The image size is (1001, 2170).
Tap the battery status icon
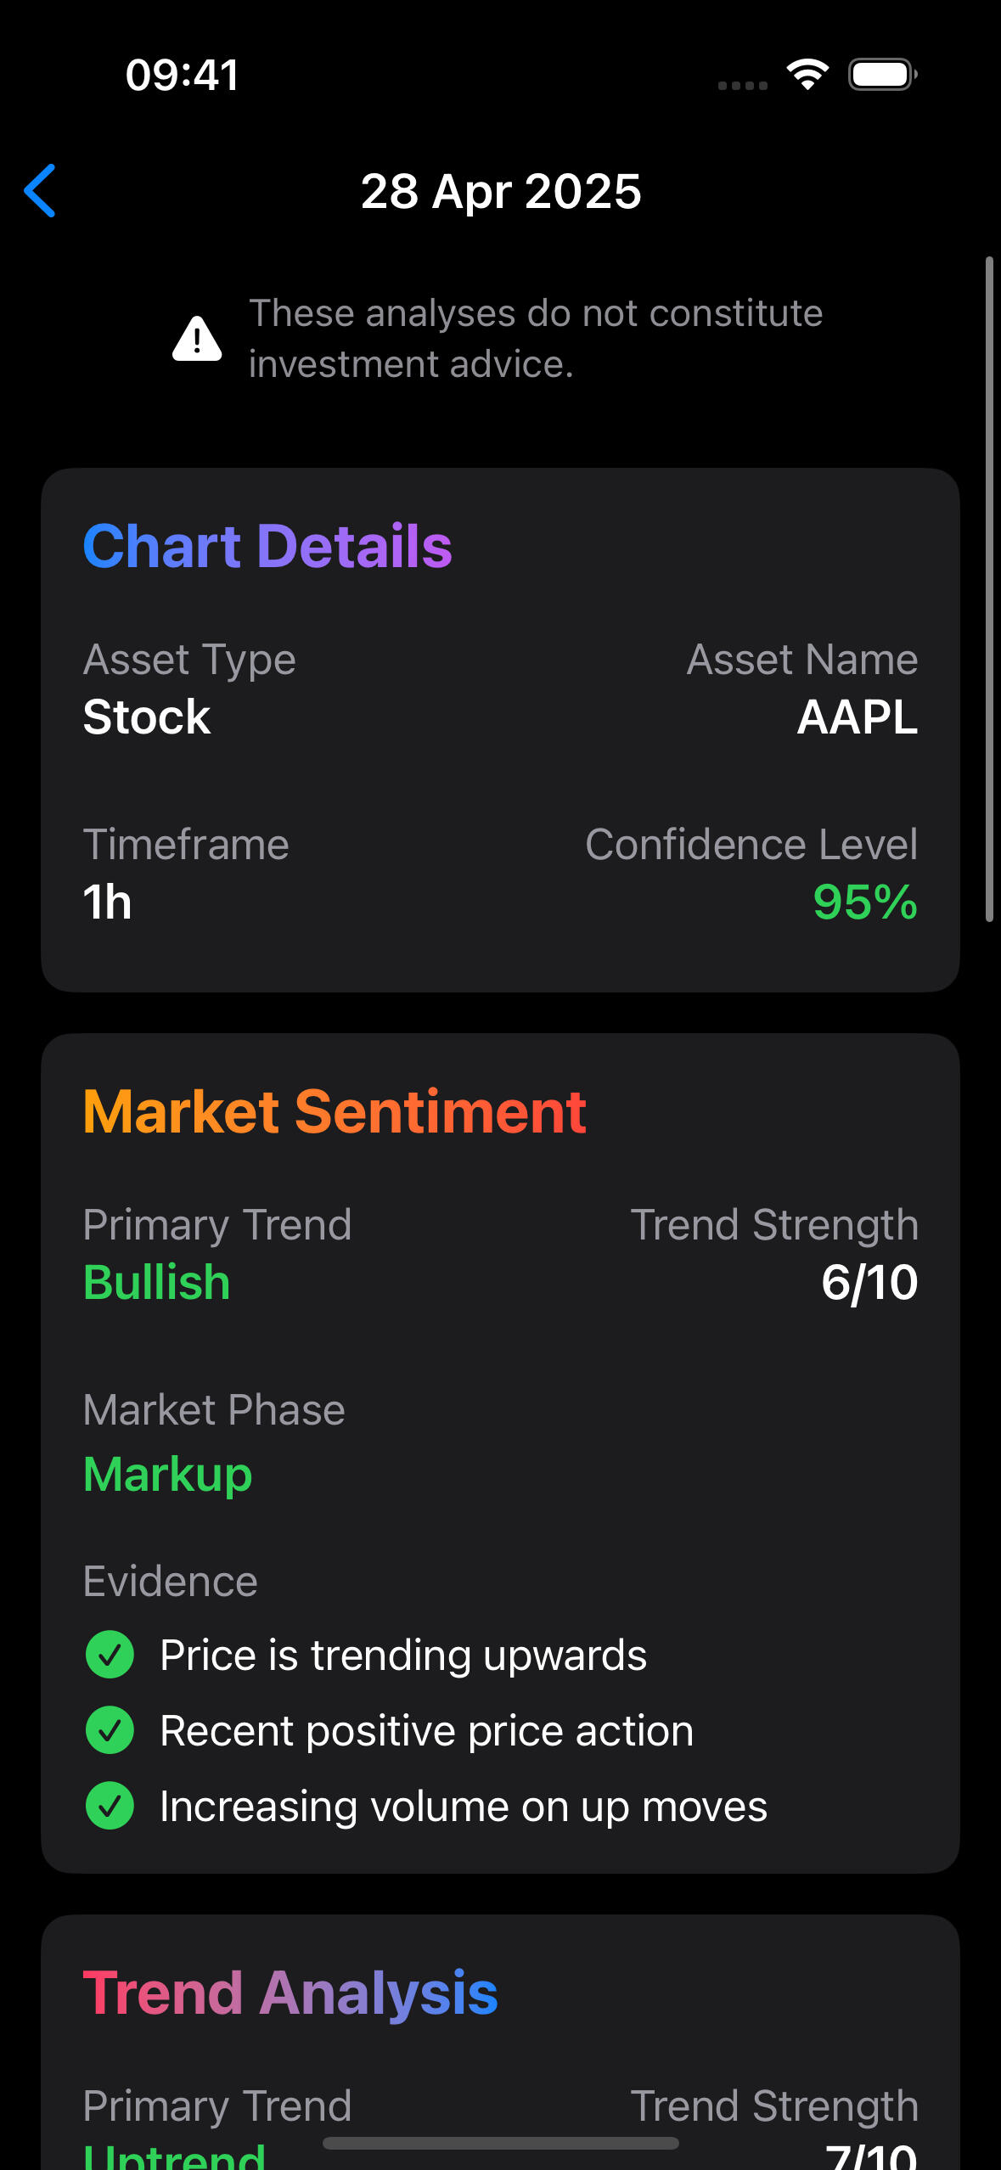click(x=882, y=75)
